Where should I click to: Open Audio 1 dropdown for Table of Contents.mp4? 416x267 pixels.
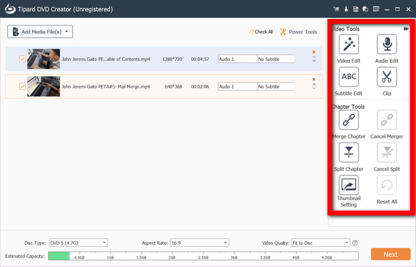point(238,59)
